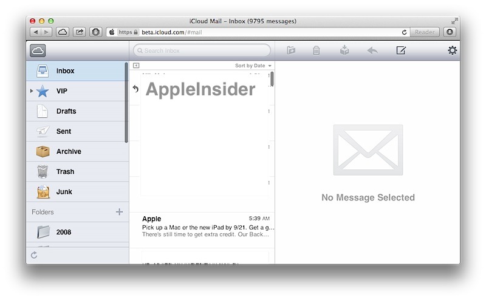Image resolution: width=486 pixels, height=300 pixels.
Task: Open the Trash mailbox
Action: [78, 172]
